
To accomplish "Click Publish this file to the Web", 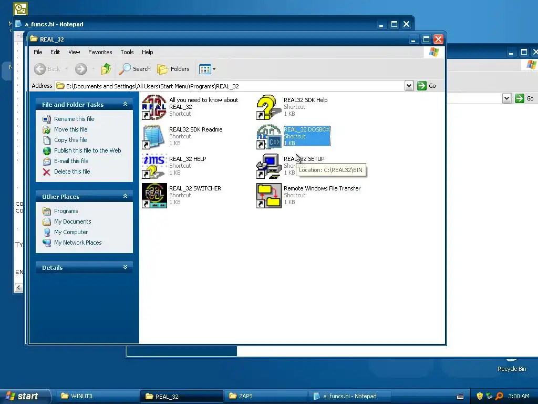I will pyautogui.click(x=88, y=150).
